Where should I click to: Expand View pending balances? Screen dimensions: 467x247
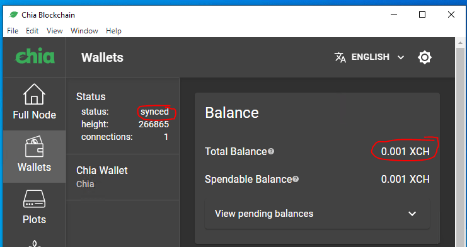pos(317,214)
